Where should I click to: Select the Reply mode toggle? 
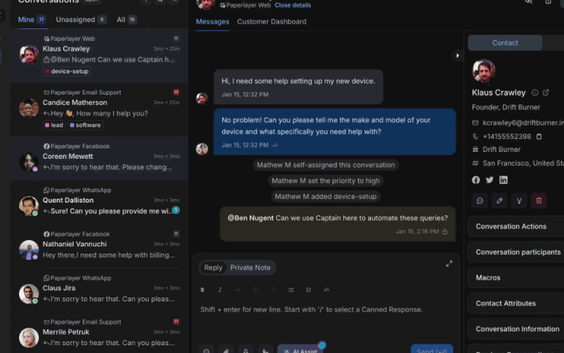click(213, 268)
